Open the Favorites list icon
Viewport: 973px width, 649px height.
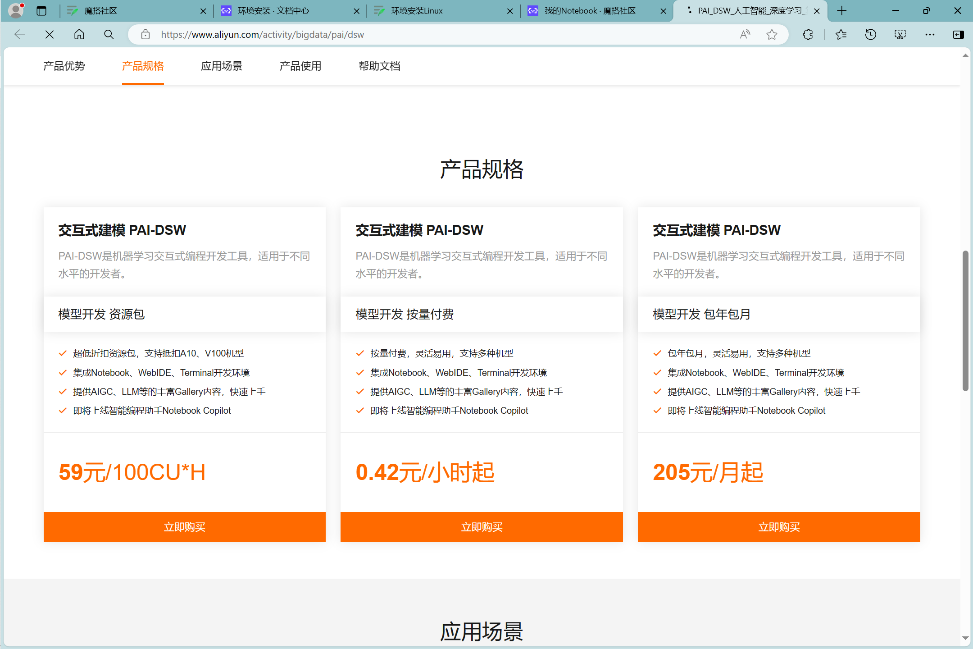pyautogui.click(x=841, y=35)
